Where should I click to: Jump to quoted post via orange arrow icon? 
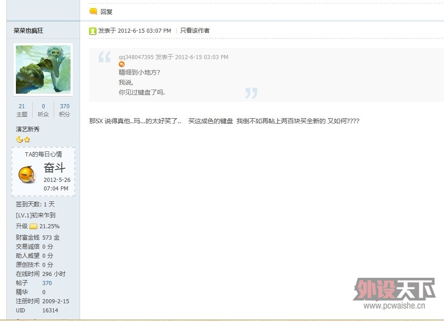(x=121, y=64)
